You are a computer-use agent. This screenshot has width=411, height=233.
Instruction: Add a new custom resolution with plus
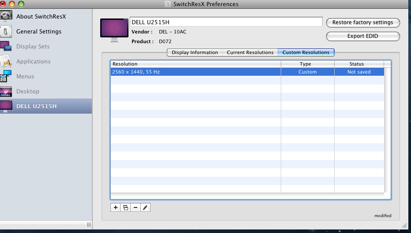(x=115, y=207)
